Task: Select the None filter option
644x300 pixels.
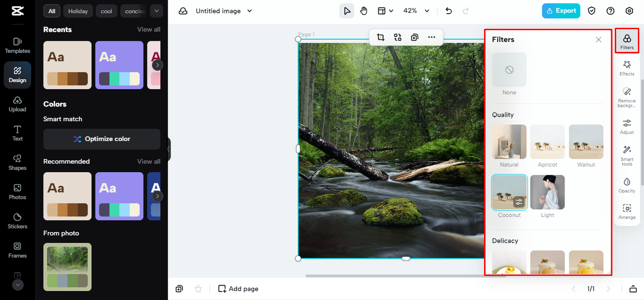Action: click(509, 69)
